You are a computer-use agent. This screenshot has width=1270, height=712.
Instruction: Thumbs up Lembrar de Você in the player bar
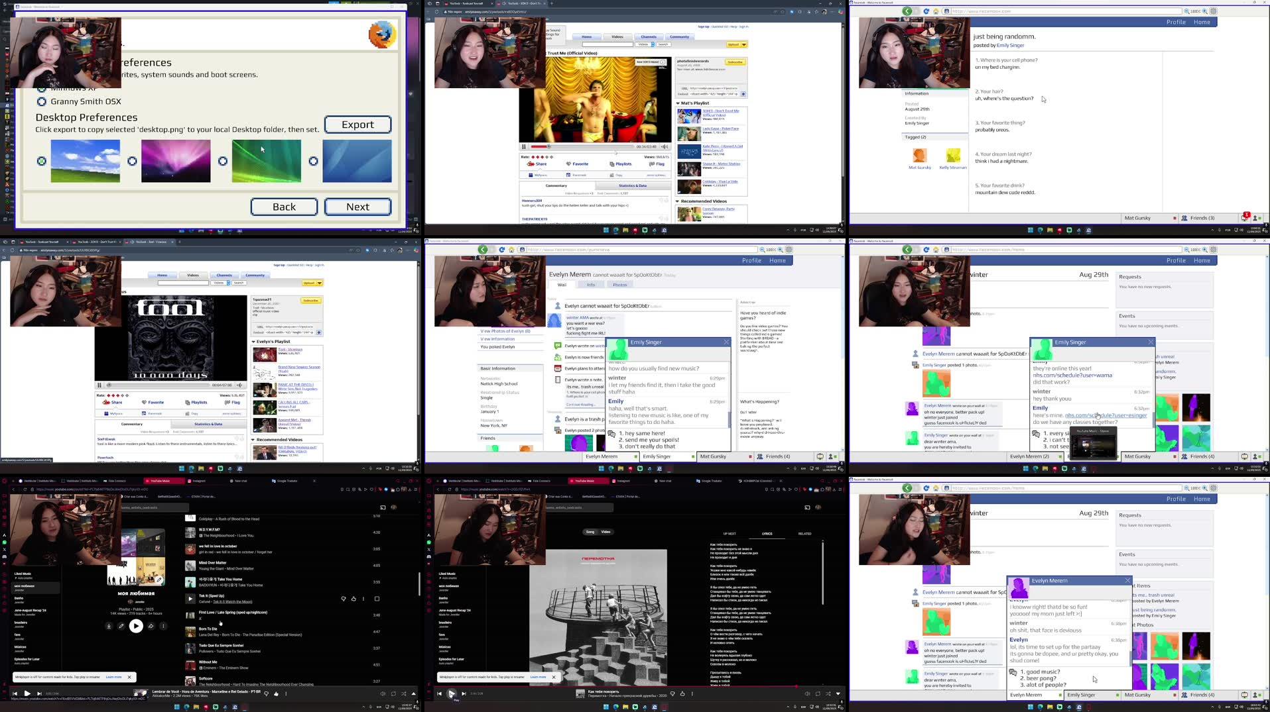[x=277, y=693]
